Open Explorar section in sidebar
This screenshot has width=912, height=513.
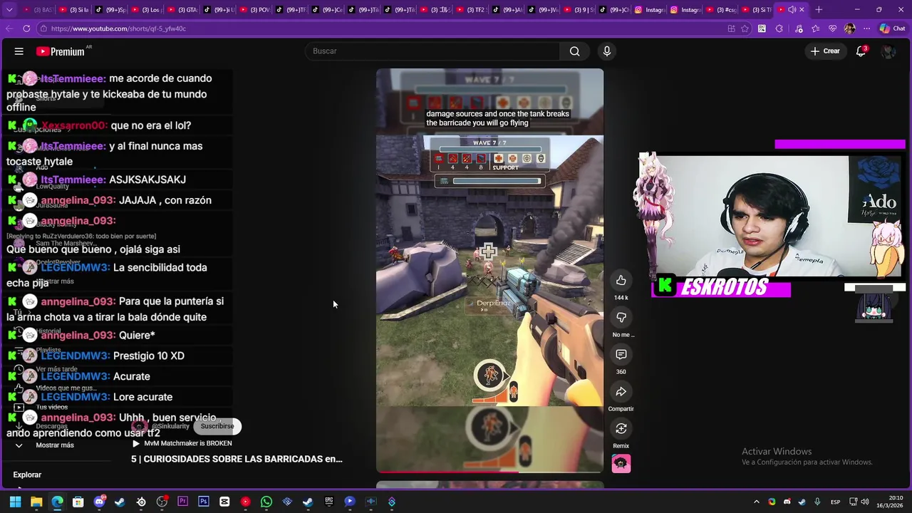27,475
